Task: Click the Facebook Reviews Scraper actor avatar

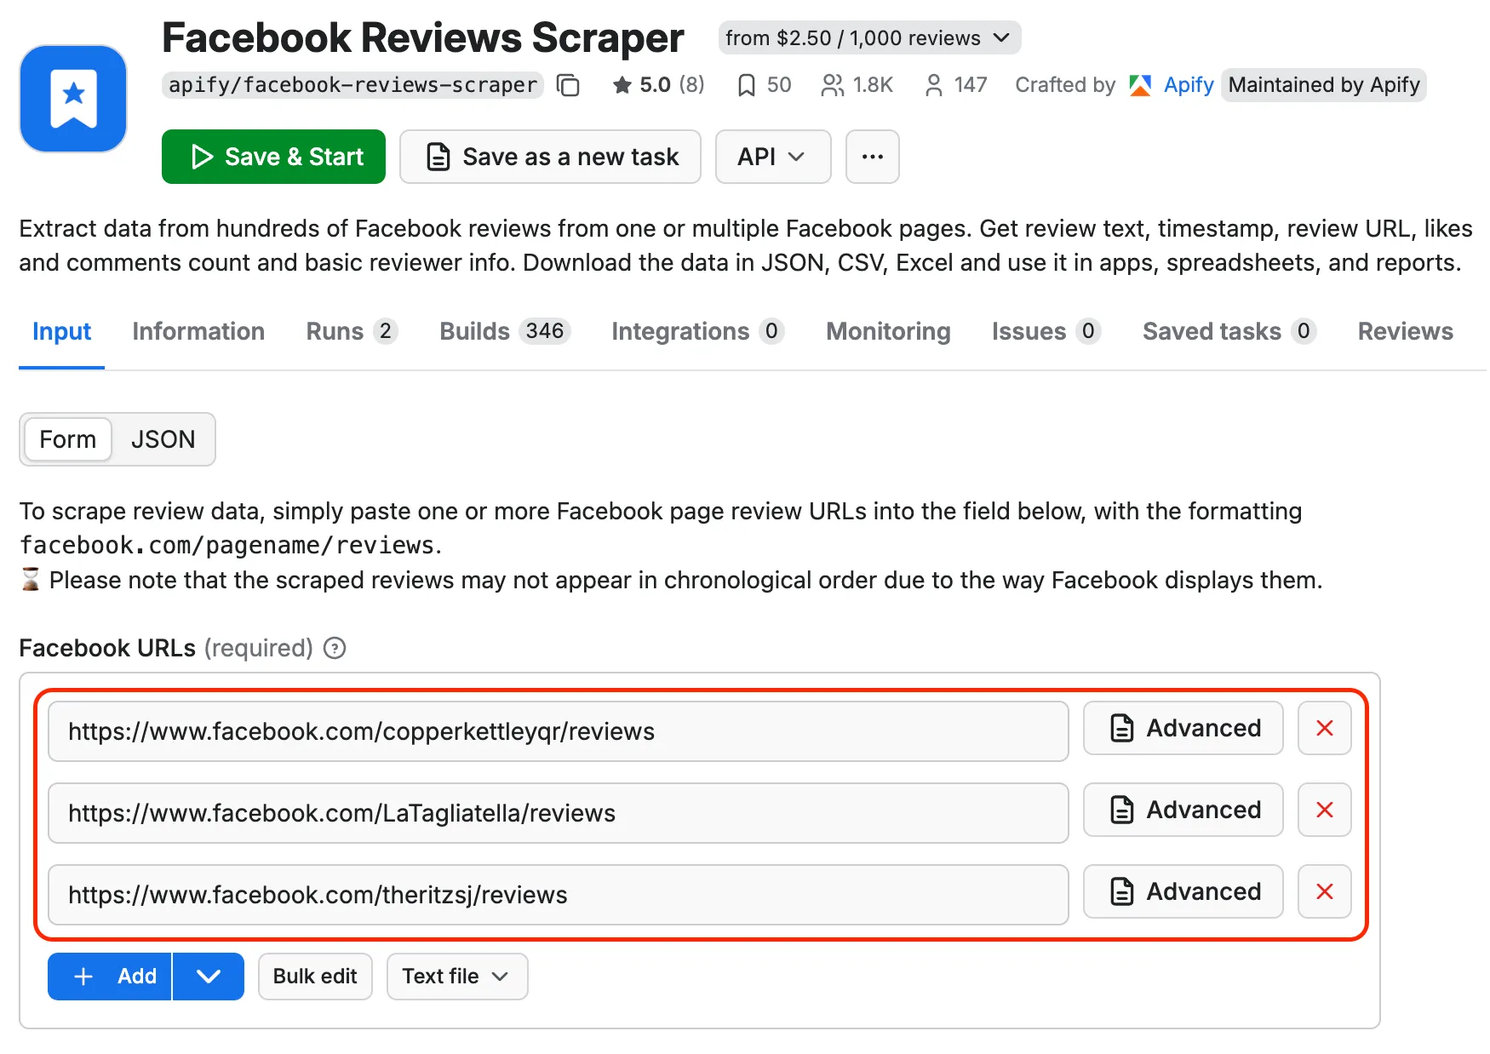Action: pos(73,98)
